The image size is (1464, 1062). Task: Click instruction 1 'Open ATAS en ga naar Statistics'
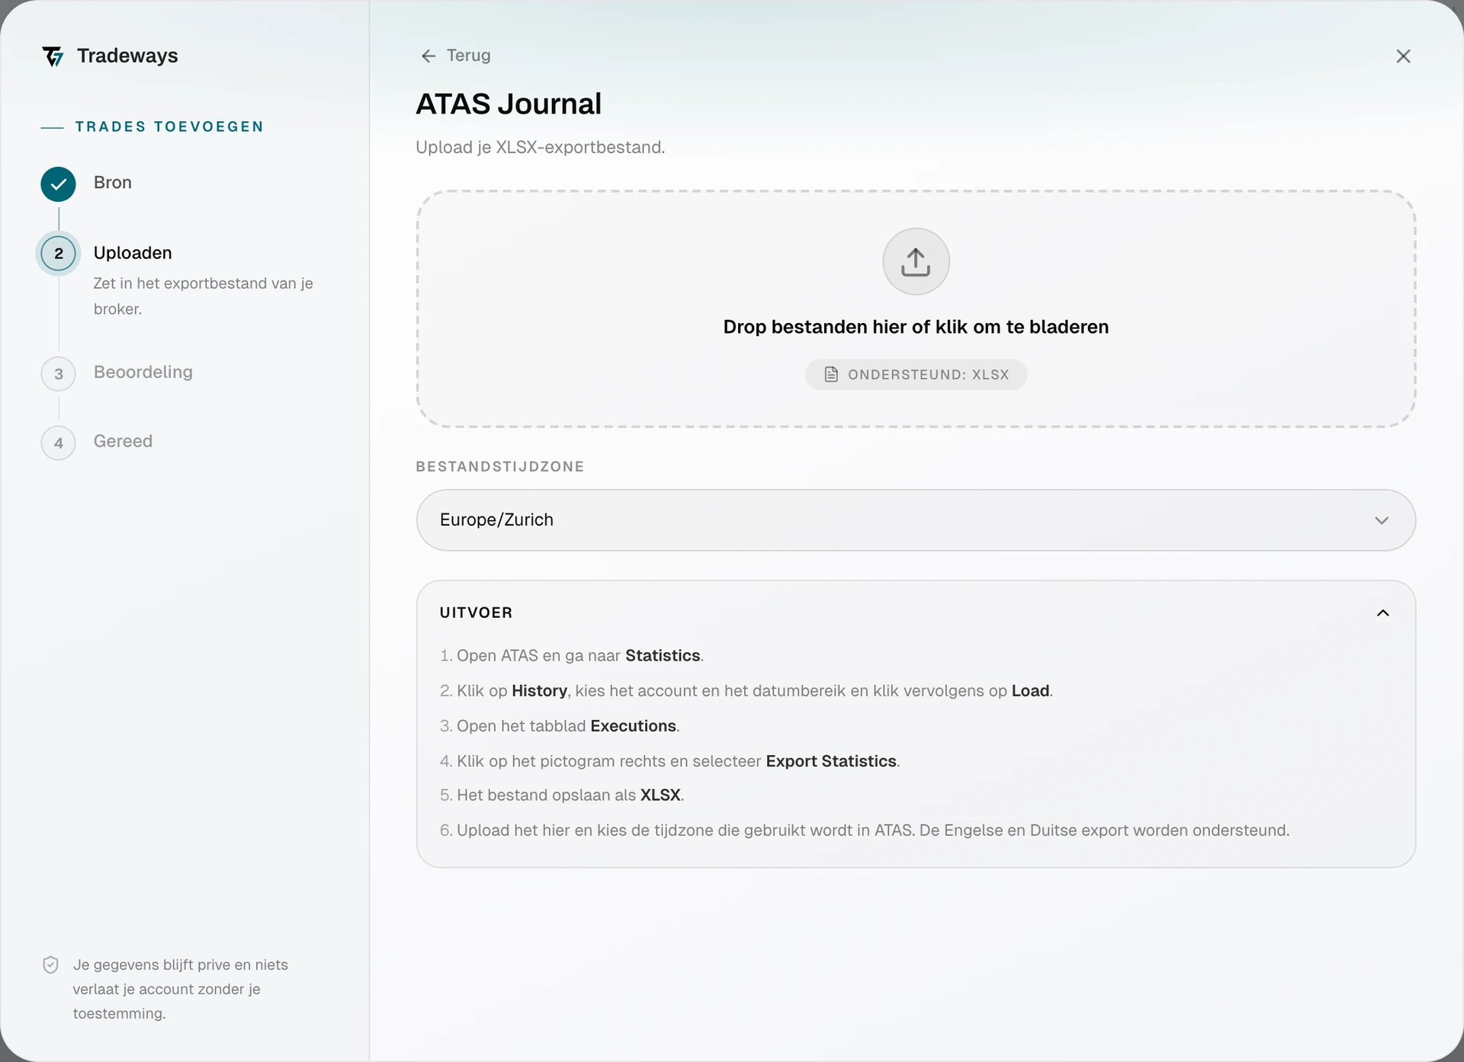[572, 656]
